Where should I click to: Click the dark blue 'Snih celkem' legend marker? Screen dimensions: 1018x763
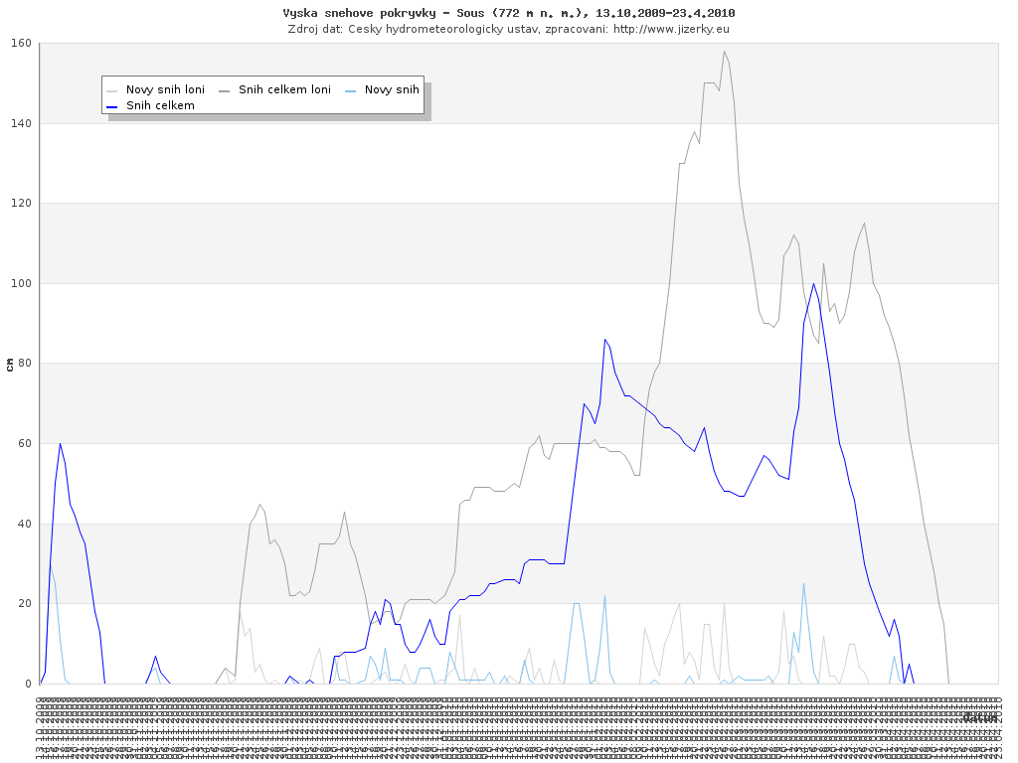[112, 105]
